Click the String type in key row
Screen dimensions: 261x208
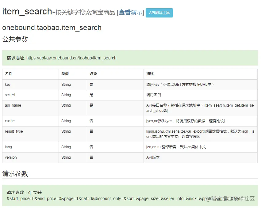click(x=66, y=85)
